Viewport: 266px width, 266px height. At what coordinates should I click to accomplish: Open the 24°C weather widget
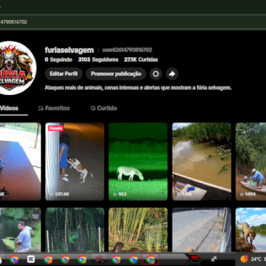point(253,259)
